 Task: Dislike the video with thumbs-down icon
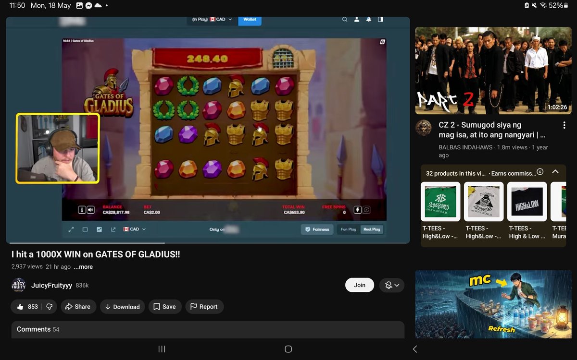coord(50,307)
